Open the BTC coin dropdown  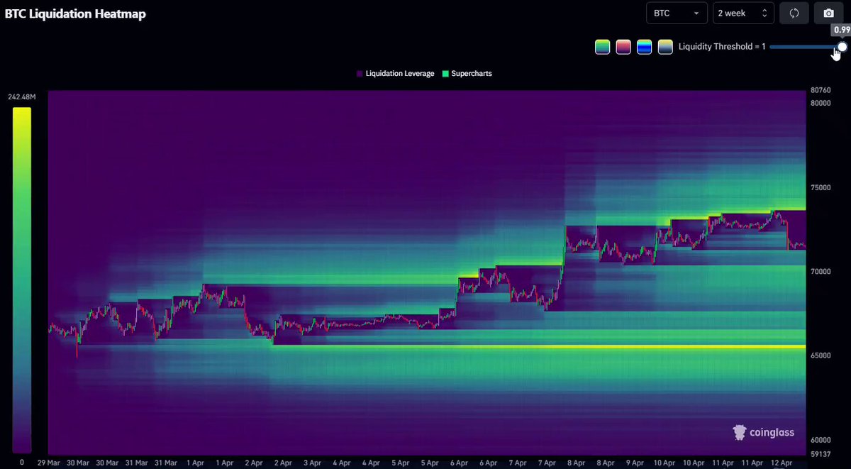point(677,13)
